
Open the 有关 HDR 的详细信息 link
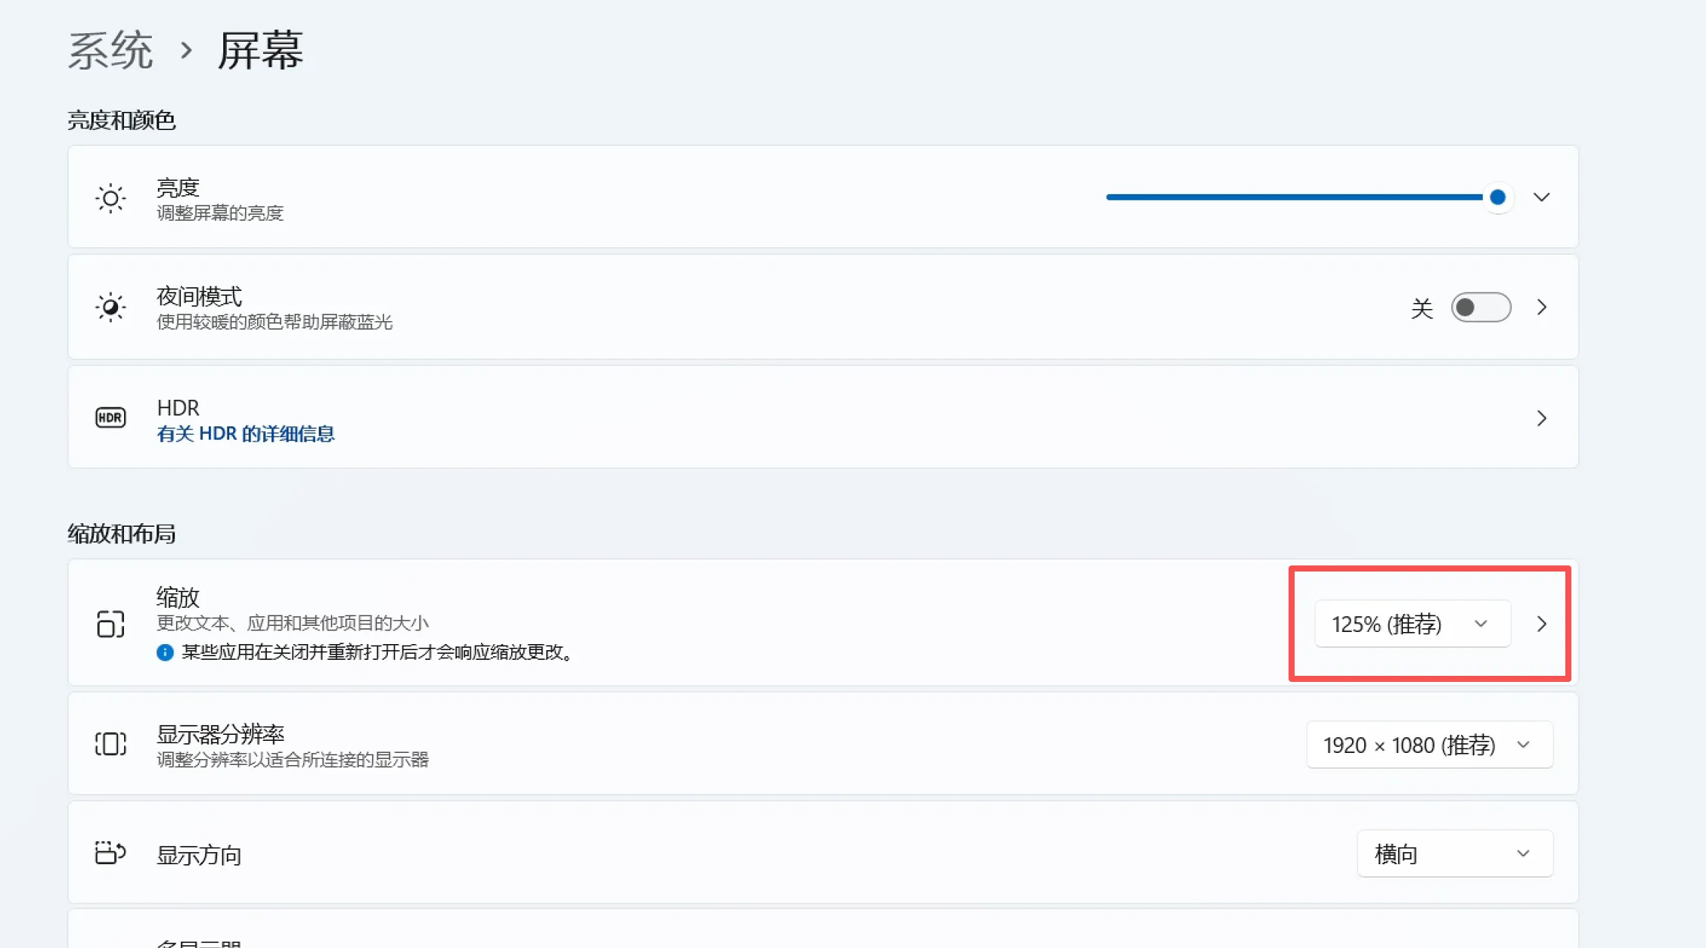coord(245,434)
